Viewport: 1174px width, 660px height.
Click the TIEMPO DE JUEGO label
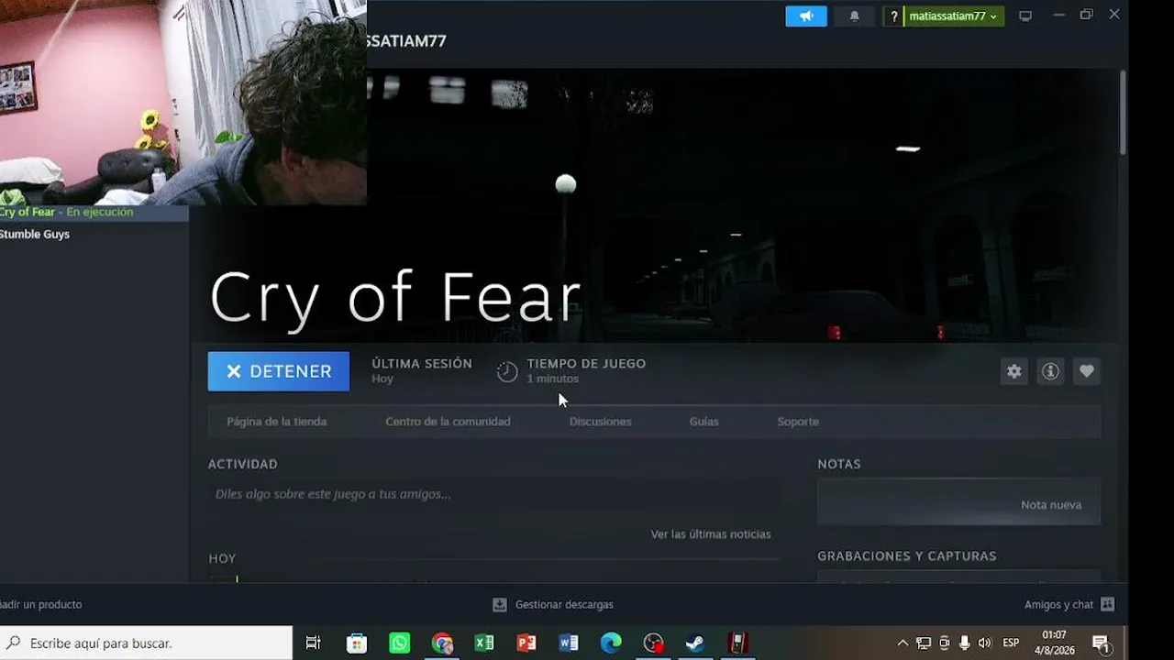(586, 364)
